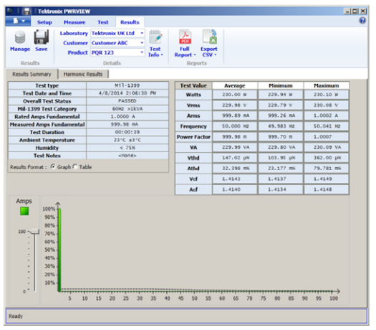Open the Results Summary tab
The image size is (376, 330).
click(x=32, y=74)
